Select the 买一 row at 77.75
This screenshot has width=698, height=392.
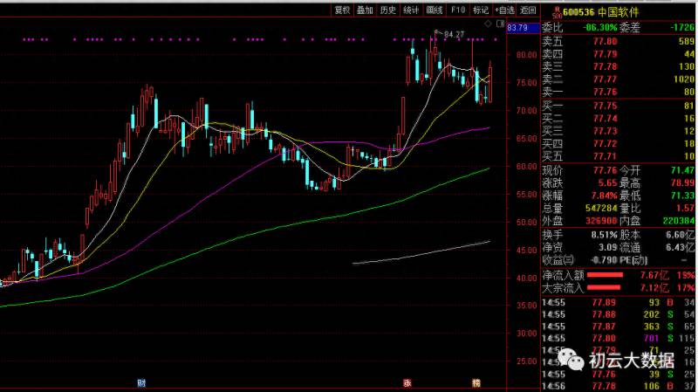[x=619, y=106]
